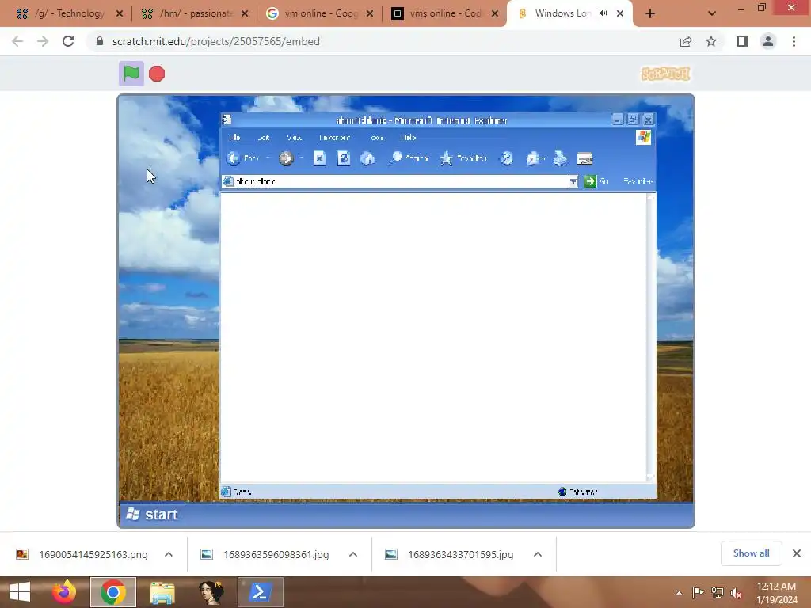Click the IE vertical scrollbar

(x=651, y=337)
